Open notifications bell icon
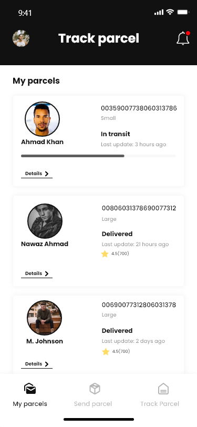Screen dimensions: 197x427 [x=183, y=38]
